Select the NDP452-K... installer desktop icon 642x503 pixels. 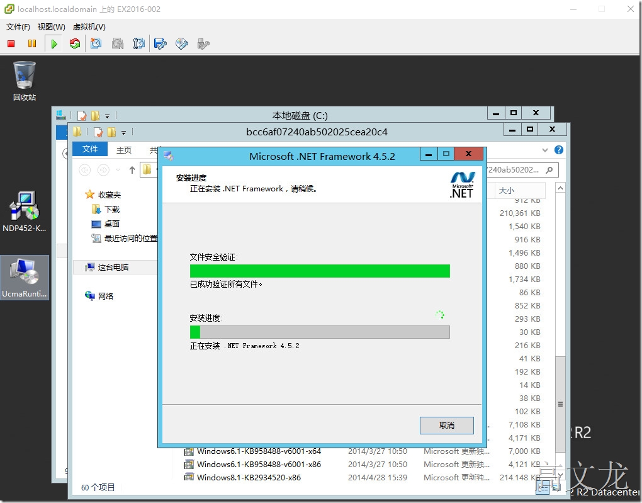(x=24, y=212)
